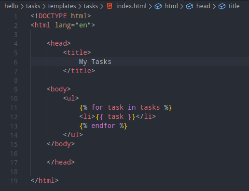Click line number 19 in gutter

(x=14, y=181)
